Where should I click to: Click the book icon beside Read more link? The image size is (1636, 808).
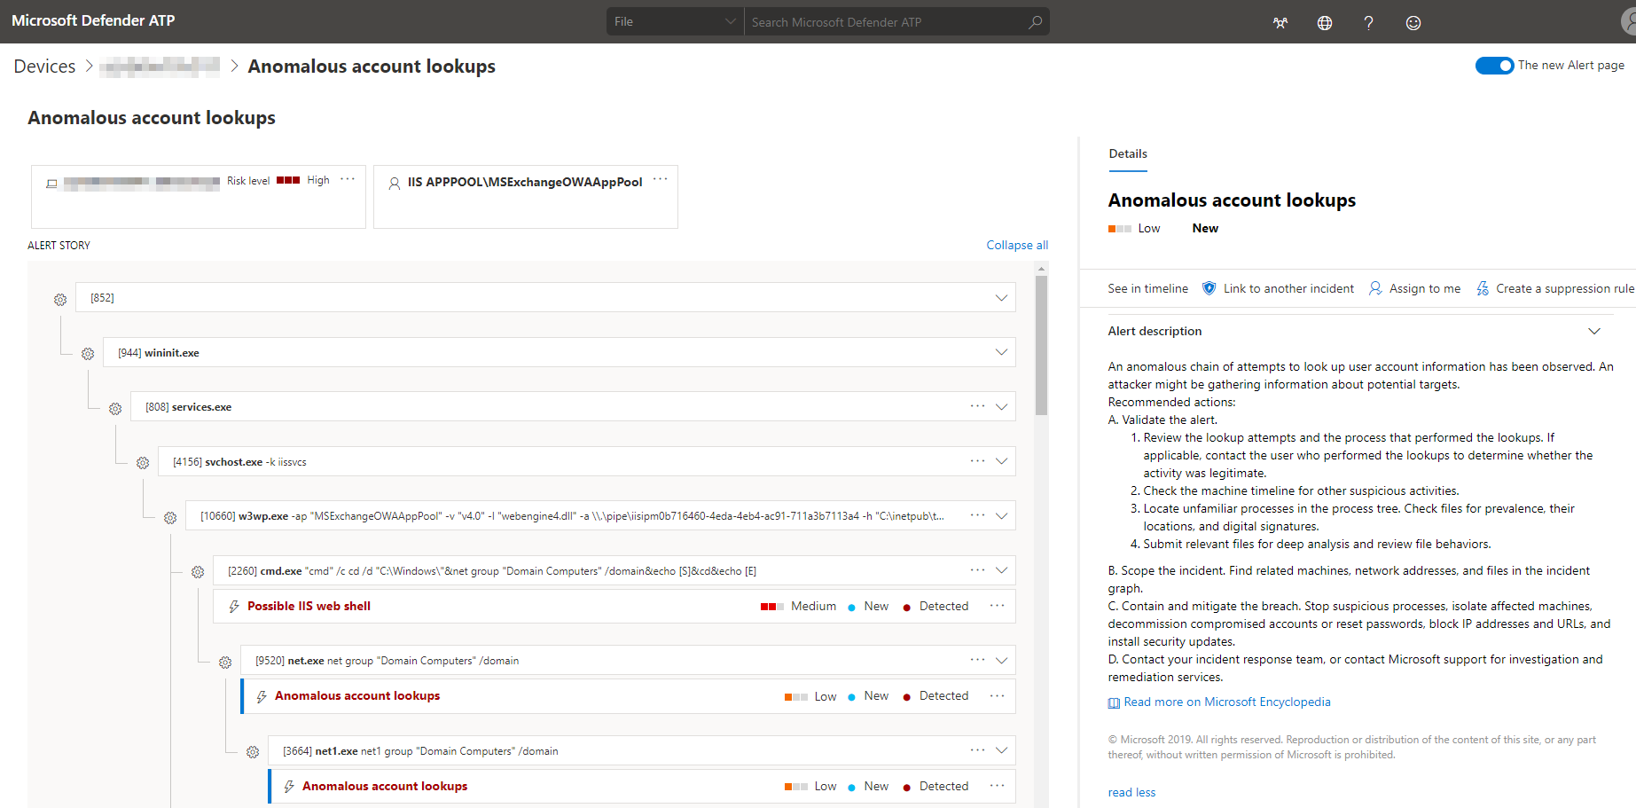click(x=1113, y=702)
